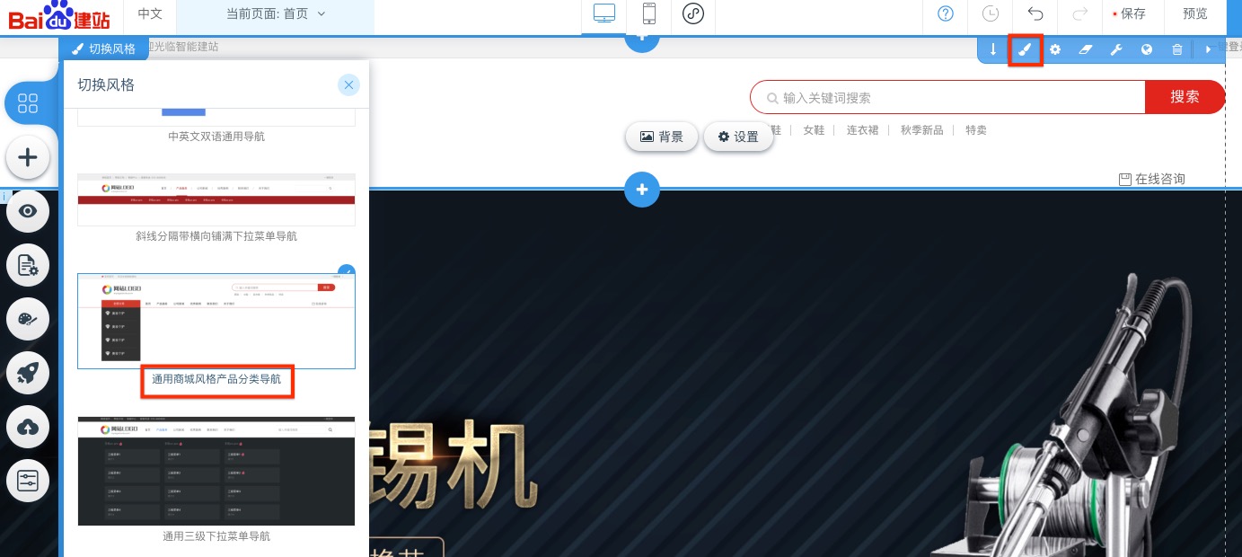
Task: Open the current page 首页 dropdown
Action: (272, 14)
